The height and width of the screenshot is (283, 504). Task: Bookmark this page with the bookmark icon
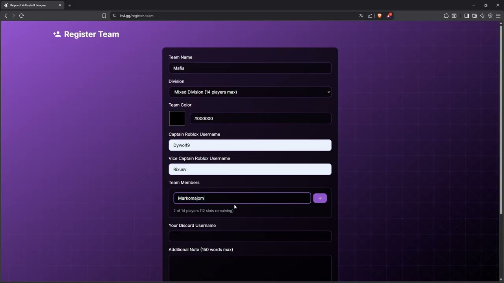(x=104, y=16)
